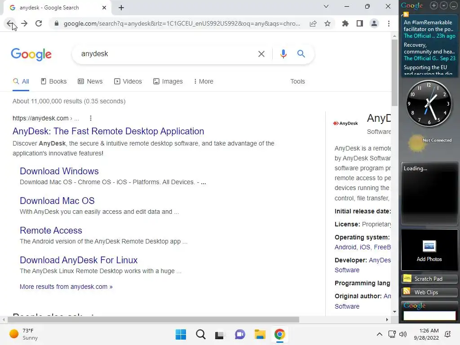This screenshot has width=460, height=345.
Task: Click the vertical scrollbar thumb
Action: pyautogui.click(x=394, y=73)
